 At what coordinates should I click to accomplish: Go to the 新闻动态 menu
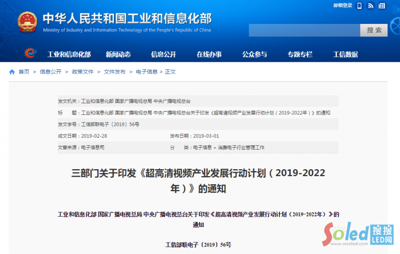118,54
